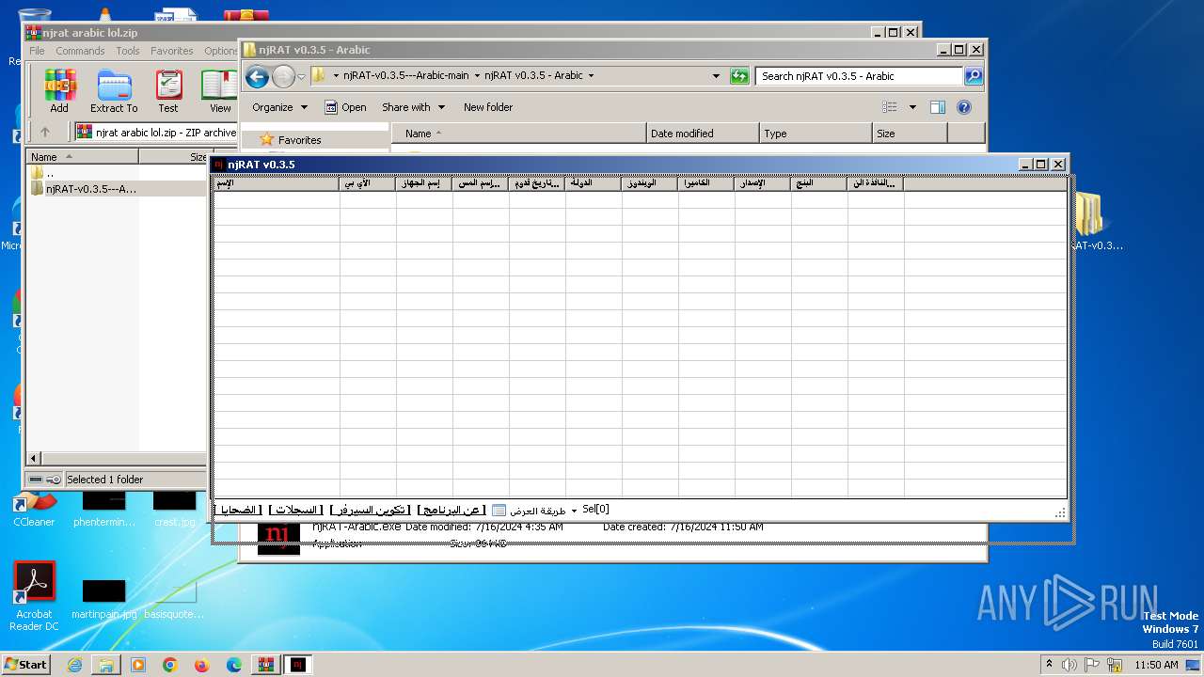Click the Explorer Back navigation button

pos(257,77)
